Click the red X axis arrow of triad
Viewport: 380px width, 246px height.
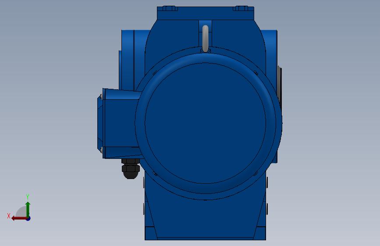[19, 218]
